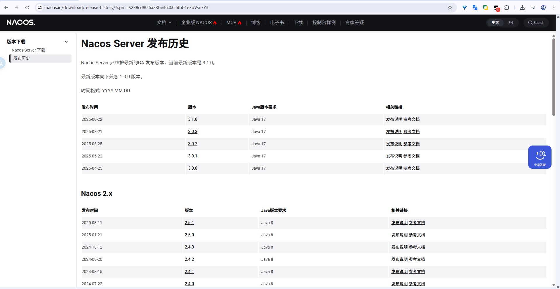Open 参考文档 for version 3.0.0
The height and width of the screenshot is (289, 560).
(411, 168)
